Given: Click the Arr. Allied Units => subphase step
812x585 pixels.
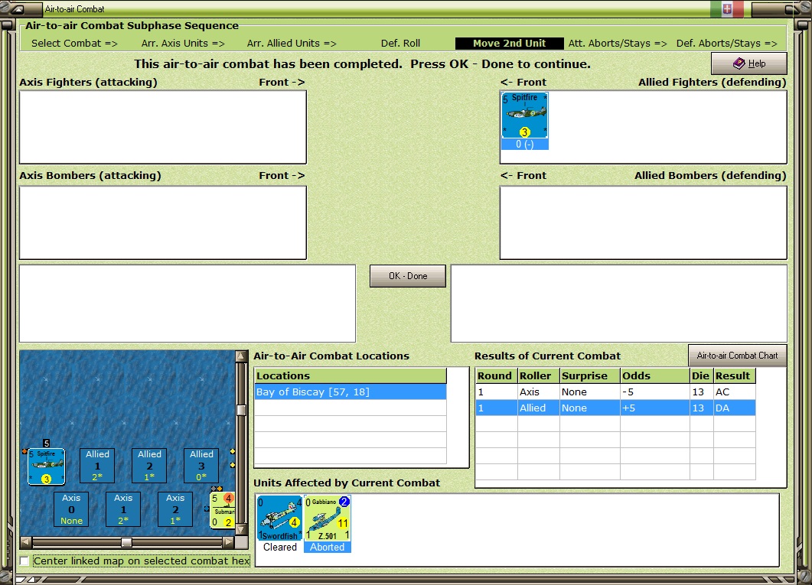Looking at the screenshot, I should coord(292,44).
